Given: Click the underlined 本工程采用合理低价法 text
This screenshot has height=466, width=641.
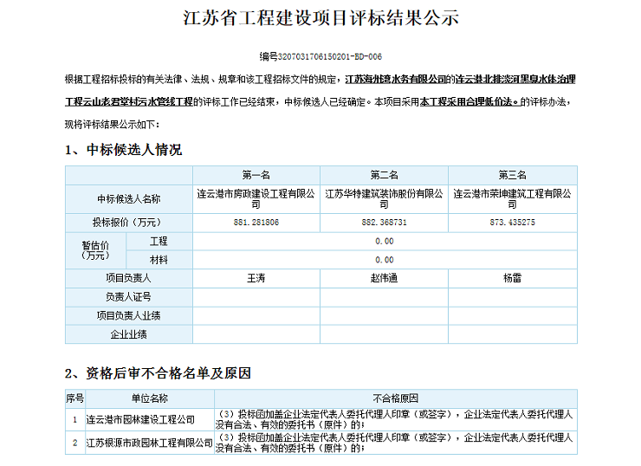Looking at the screenshot, I should click(469, 101).
